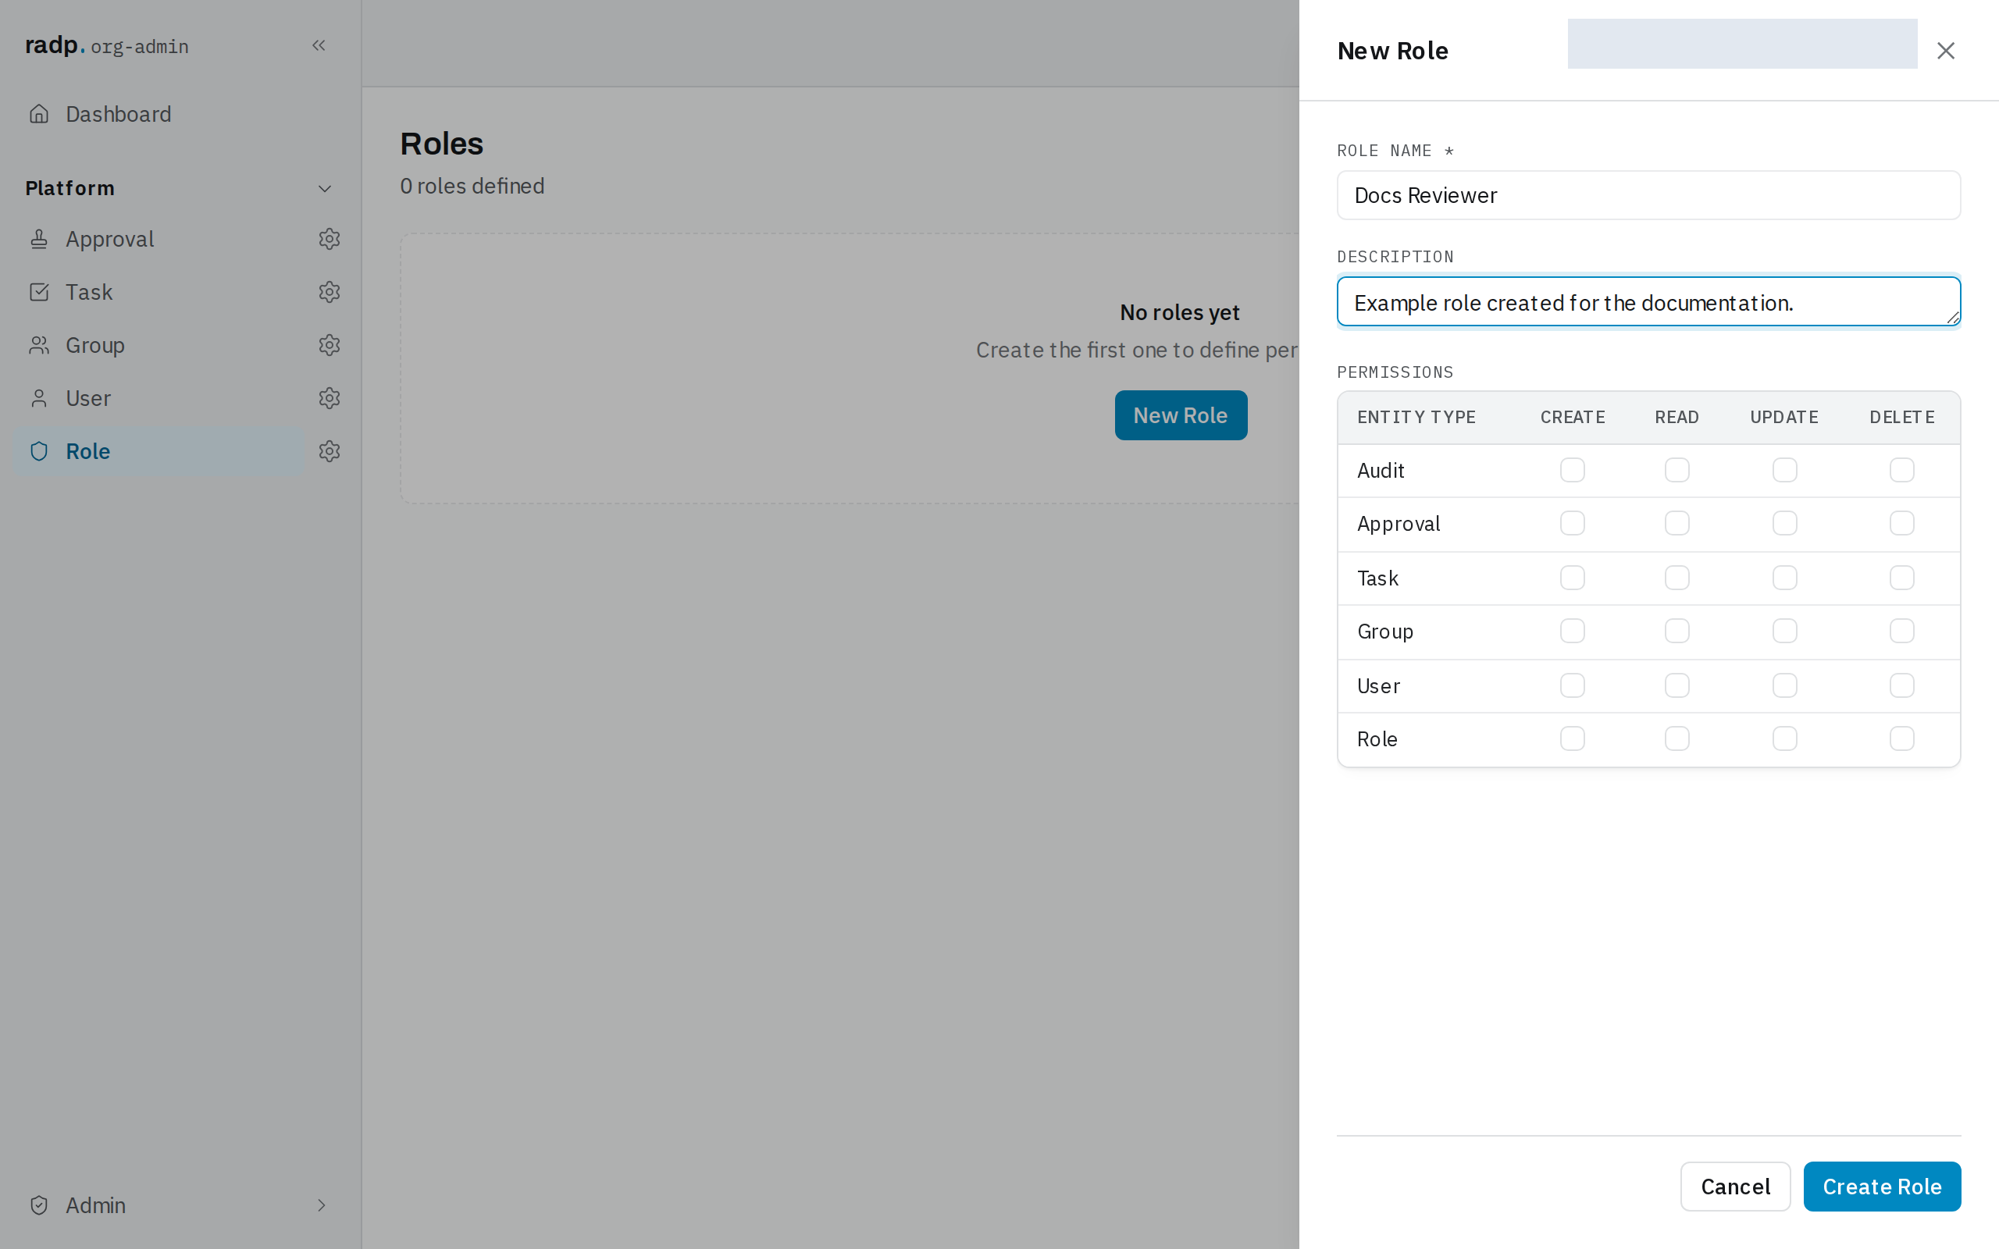Open Group settings gear icon

330,344
